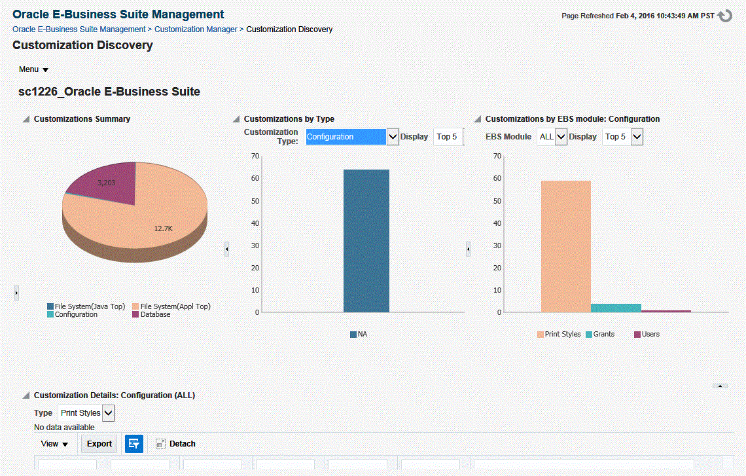This screenshot has height=476, width=746.
Task: Click the Grants legend swatch
Action: tap(589, 335)
